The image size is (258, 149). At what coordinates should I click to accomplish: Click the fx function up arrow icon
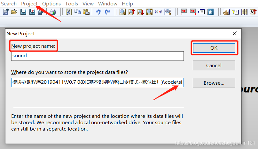click(253, 12)
